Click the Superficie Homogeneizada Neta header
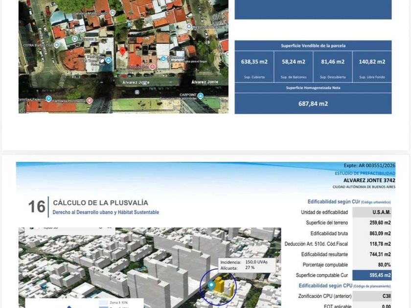 (x=313, y=88)
